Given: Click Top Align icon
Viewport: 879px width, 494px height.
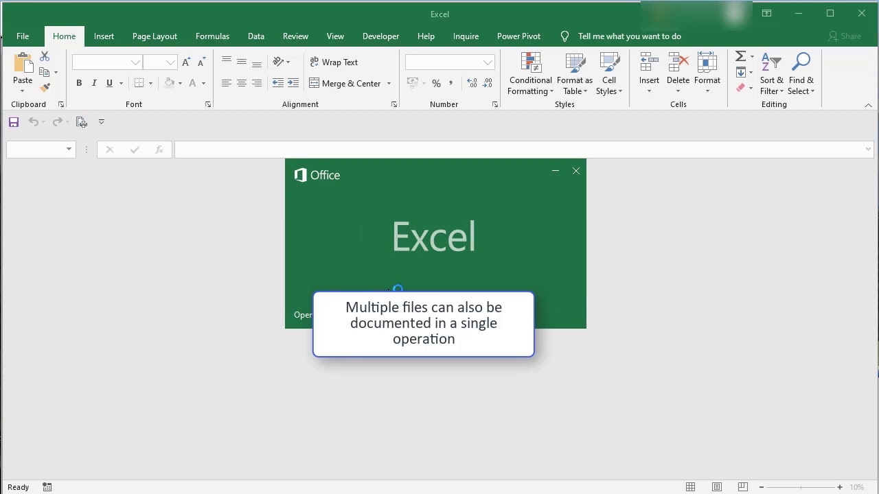Looking at the screenshot, I should (x=227, y=62).
